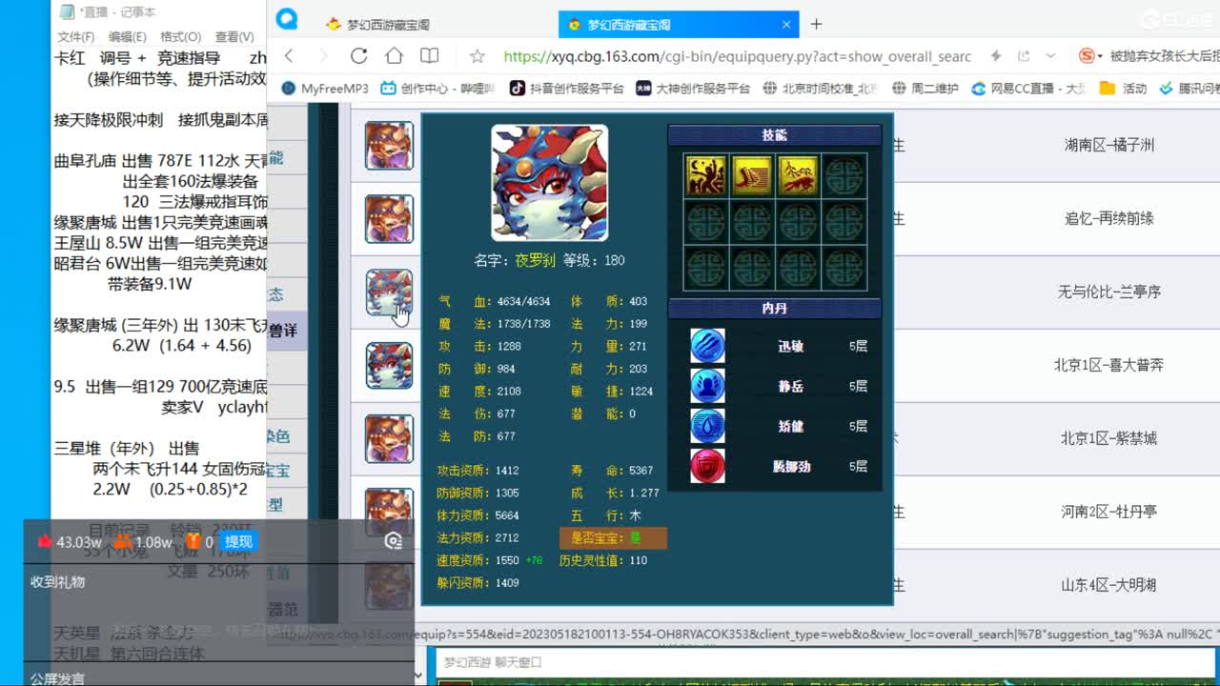Image resolution: width=1220 pixels, height=686 pixels.
Task: Select the pet thumbnail in 无与伦比-兰亭序 row
Action: [x=389, y=293]
